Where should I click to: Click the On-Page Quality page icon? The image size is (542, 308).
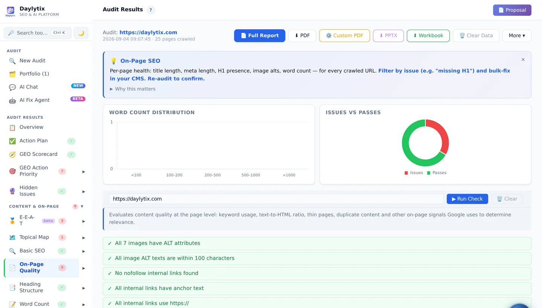12,268
